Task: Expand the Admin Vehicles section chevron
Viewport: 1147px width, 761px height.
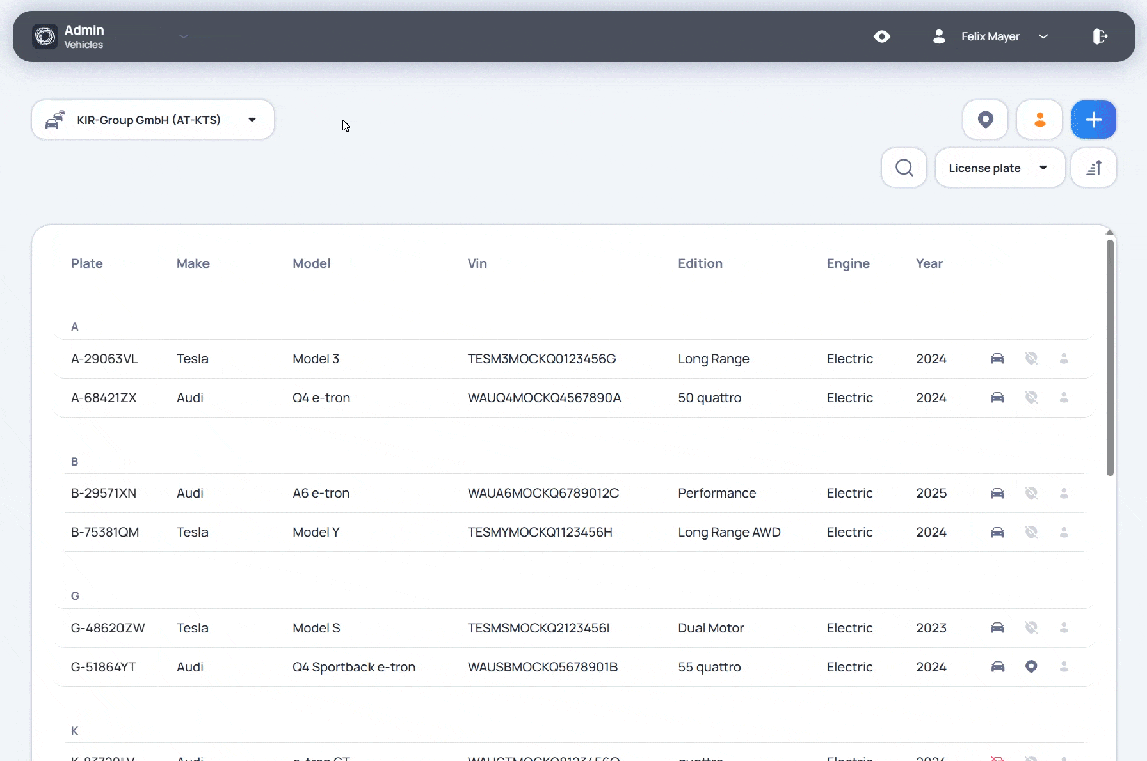Action: (x=184, y=36)
